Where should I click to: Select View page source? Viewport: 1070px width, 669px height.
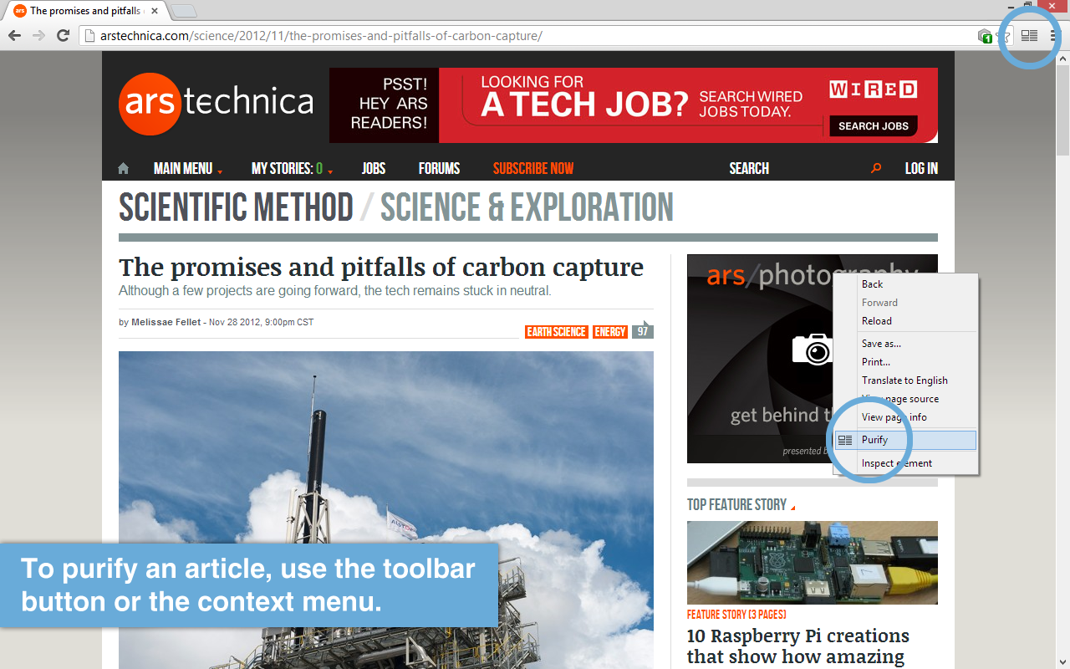pyautogui.click(x=906, y=399)
